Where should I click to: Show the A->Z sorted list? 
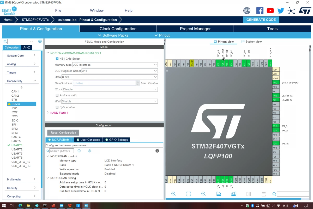coord(27,48)
